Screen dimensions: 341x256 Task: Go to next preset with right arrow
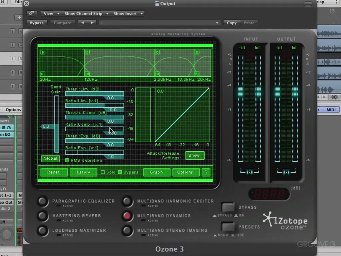(92, 23)
